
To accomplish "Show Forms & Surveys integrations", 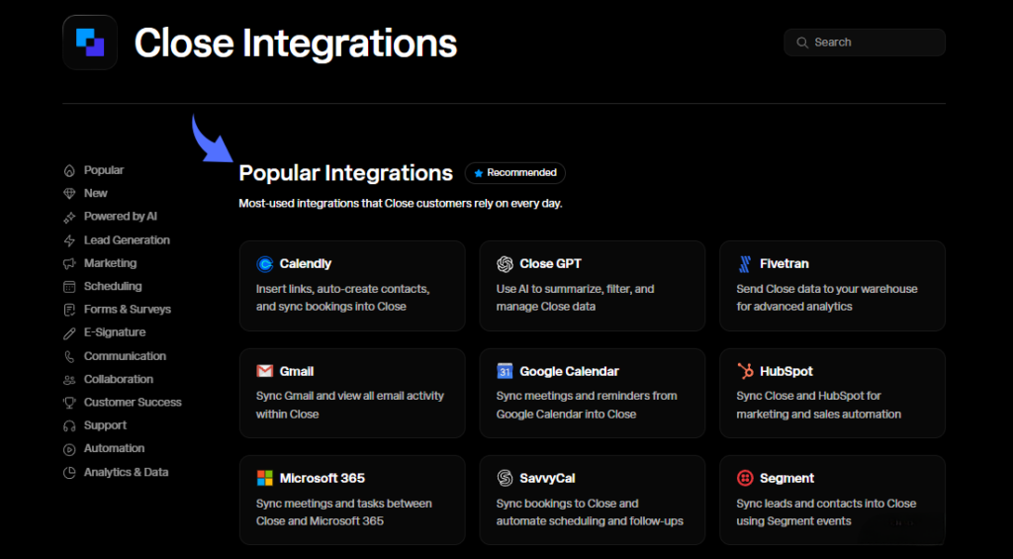I will [x=128, y=310].
